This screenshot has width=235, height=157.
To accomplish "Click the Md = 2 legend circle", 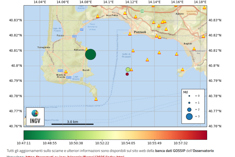I will coord(189,110).
